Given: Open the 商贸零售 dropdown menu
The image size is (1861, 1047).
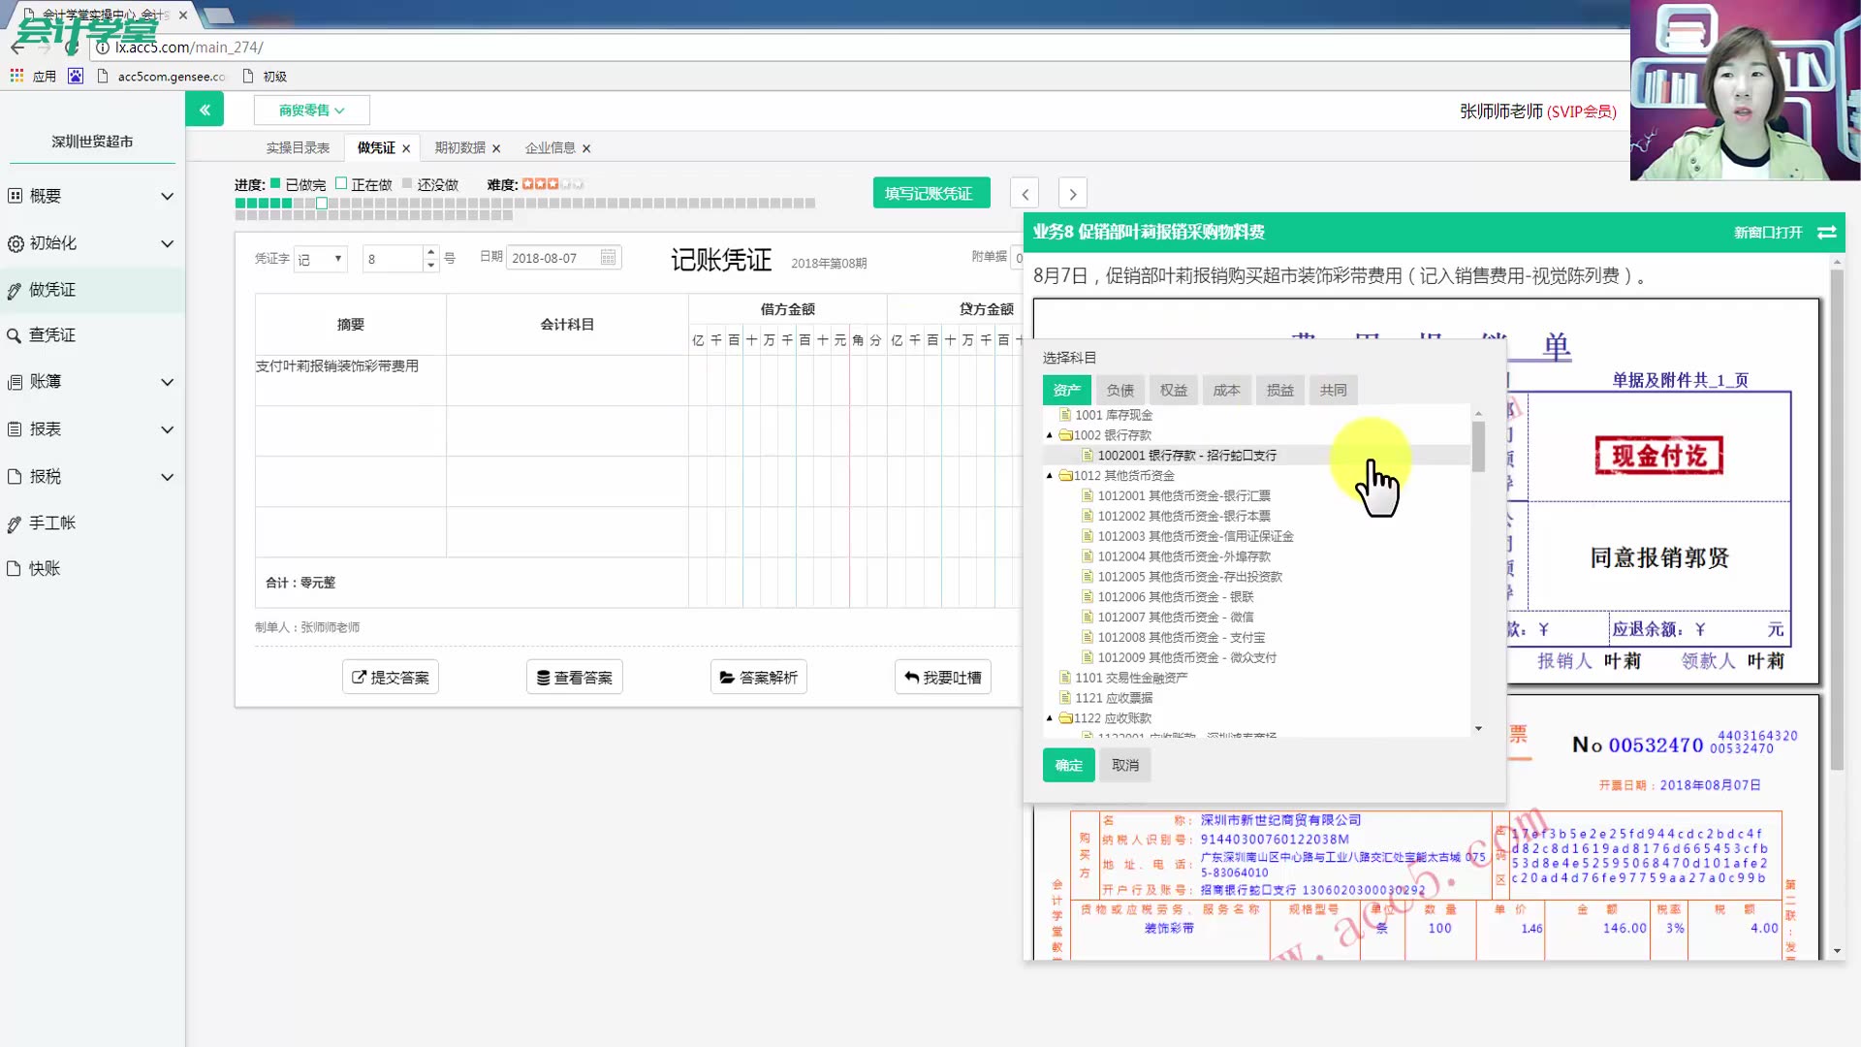Looking at the screenshot, I should click(311, 110).
